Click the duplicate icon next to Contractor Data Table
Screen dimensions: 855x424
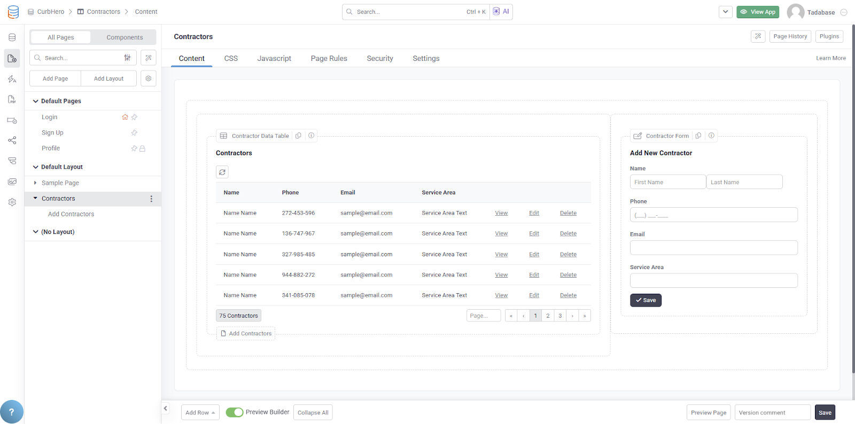[299, 136]
